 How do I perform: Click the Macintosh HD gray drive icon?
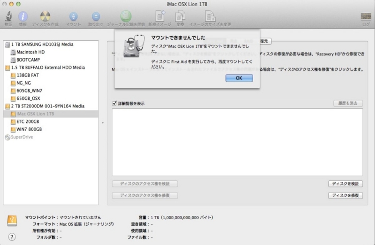(x=13, y=52)
